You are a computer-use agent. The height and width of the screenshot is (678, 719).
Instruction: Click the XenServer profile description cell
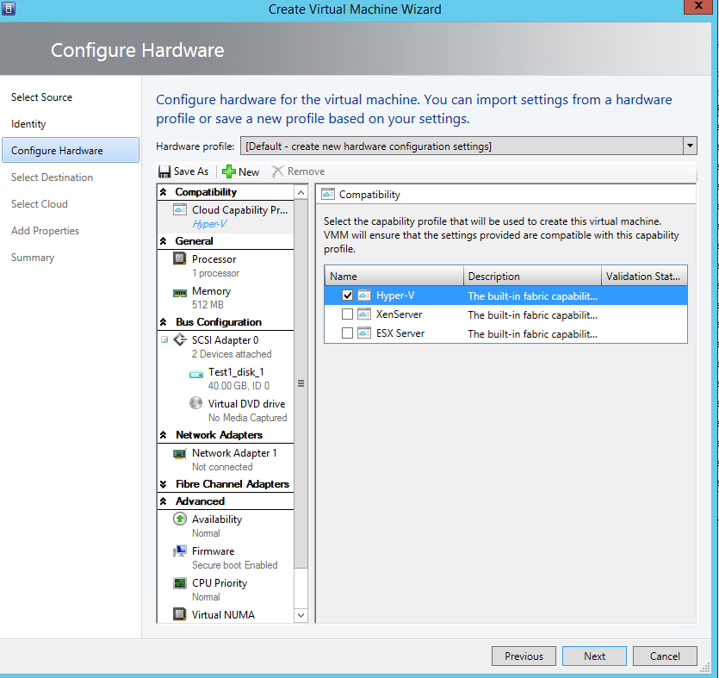click(x=532, y=314)
